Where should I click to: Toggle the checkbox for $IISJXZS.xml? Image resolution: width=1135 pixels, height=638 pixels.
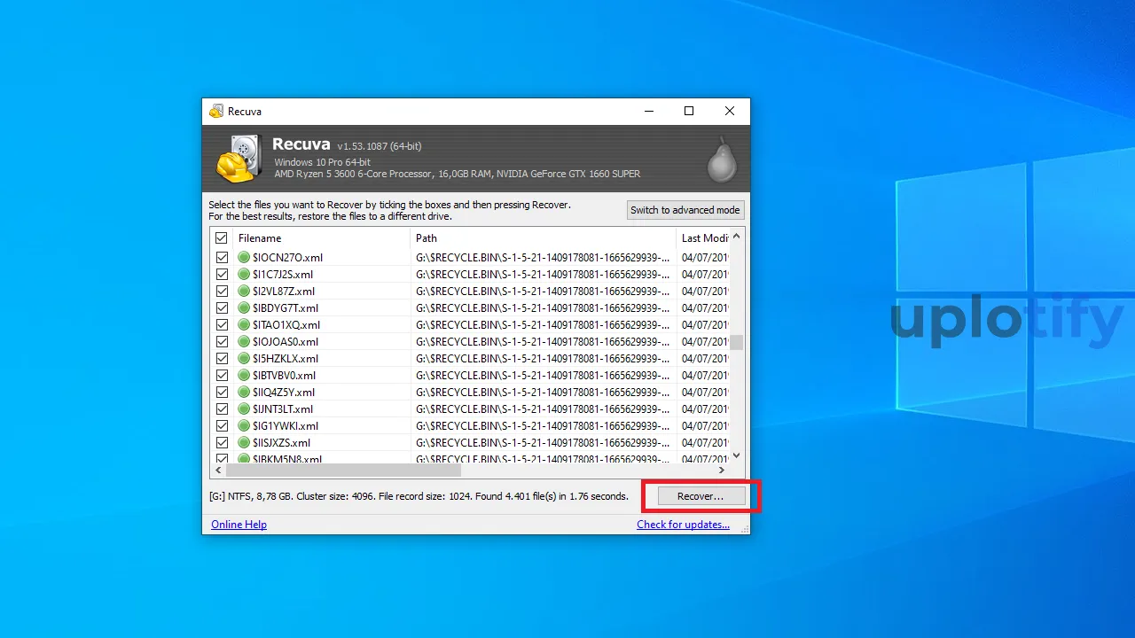pos(222,443)
